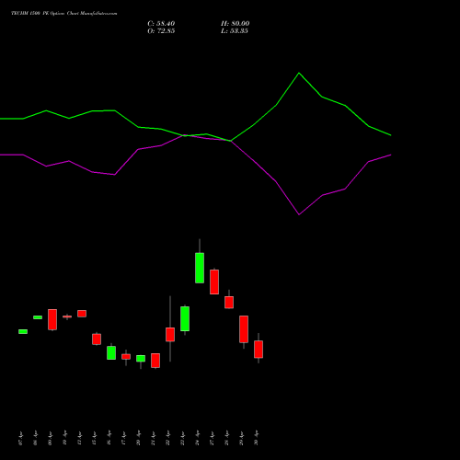Click the red candlestick for 29 Apr
Screen dimensions: 460x460
[x=244, y=329]
